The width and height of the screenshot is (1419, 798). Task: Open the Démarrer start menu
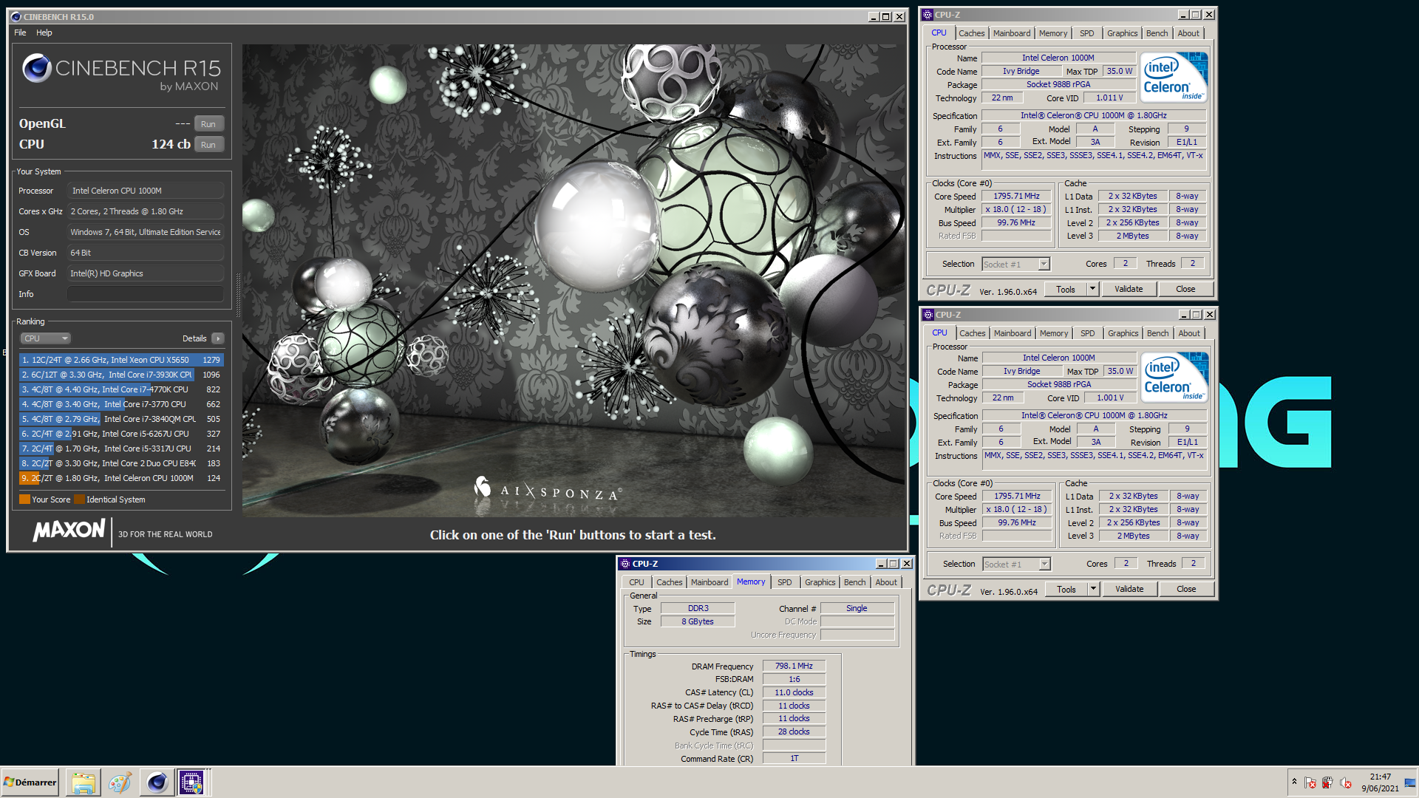(x=30, y=782)
